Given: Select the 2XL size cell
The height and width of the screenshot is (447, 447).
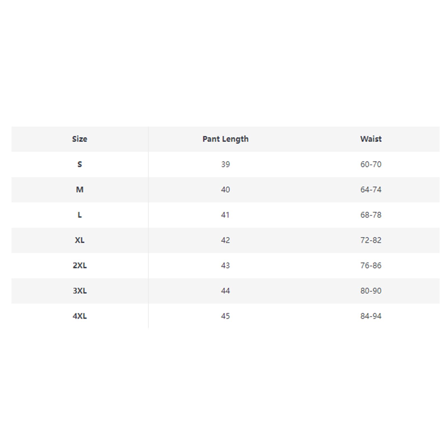Looking at the screenshot, I should (x=80, y=265).
